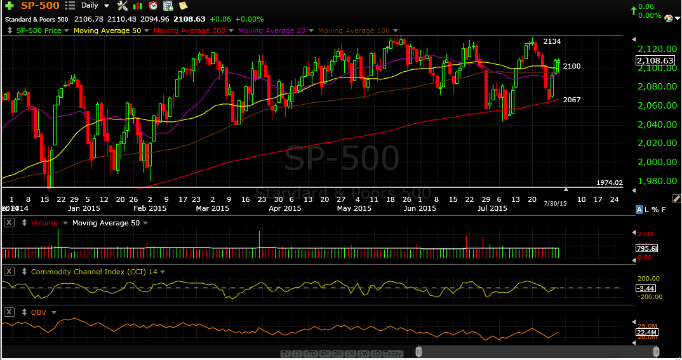Click the up-down arrows beside Volume
Image resolution: width=682 pixels, height=360 pixels.
24,223
